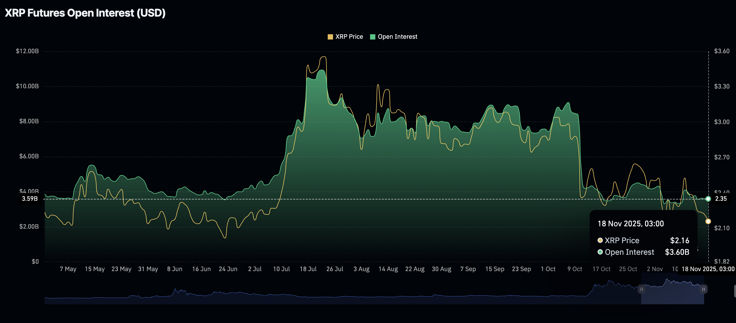Click the green Open Interest legend swatch

tap(373, 37)
